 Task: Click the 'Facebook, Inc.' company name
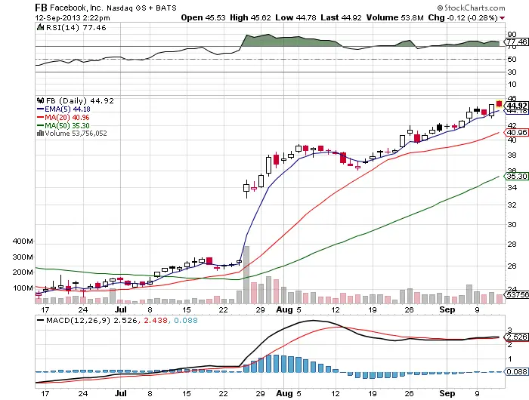[x=76, y=8]
